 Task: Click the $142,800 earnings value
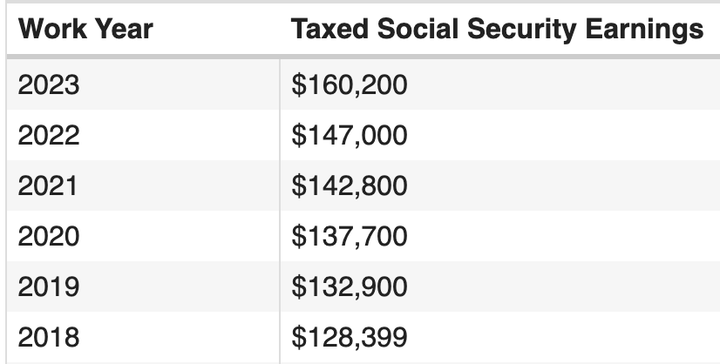tap(350, 185)
